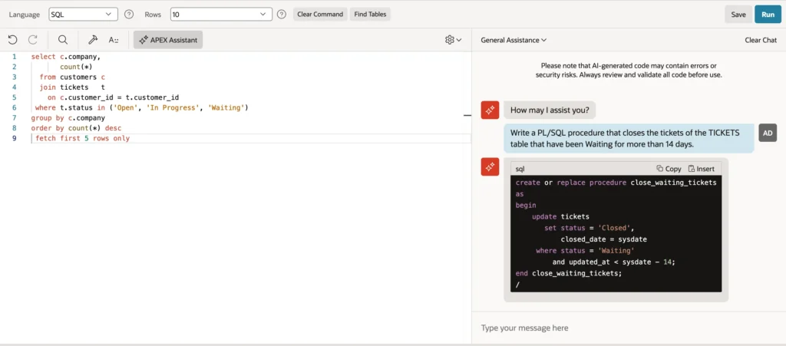Open the Rows dropdown showing 10
The height and width of the screenshot is (346, 786).
point(221,14)
